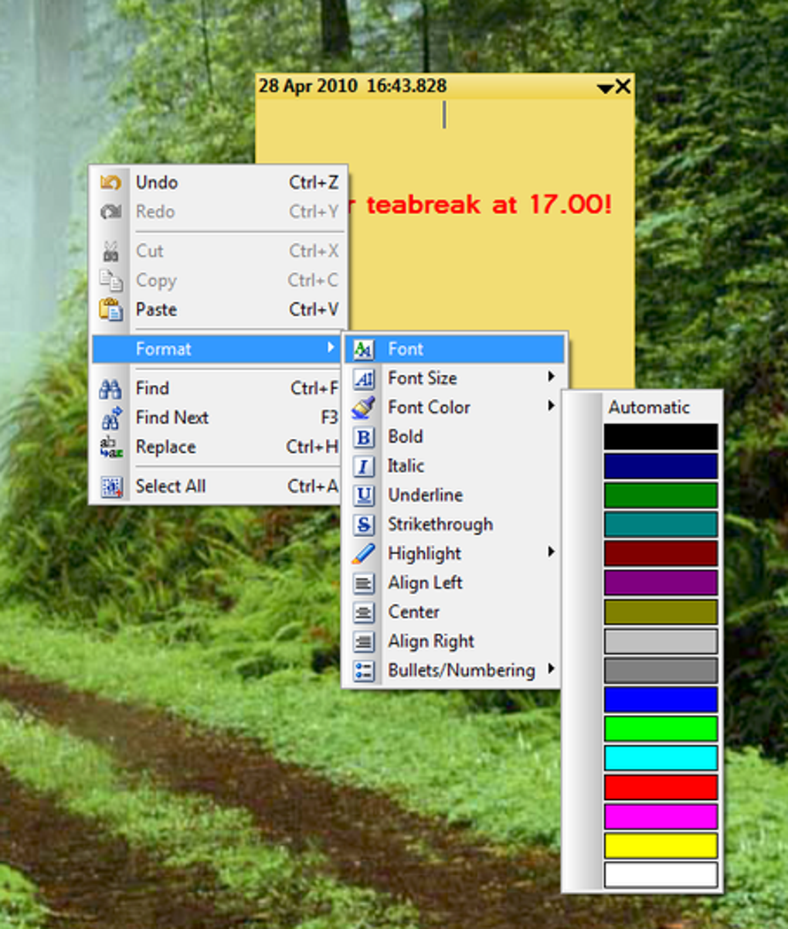
Task: Select the Font menu entry
Action: point(454,349)
